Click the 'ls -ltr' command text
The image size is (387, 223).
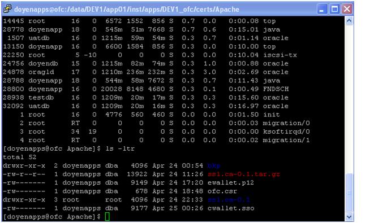[120, 148]
